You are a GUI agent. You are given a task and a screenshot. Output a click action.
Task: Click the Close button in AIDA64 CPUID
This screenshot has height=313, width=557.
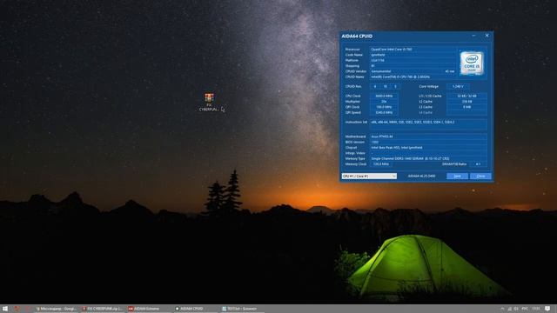480,176
